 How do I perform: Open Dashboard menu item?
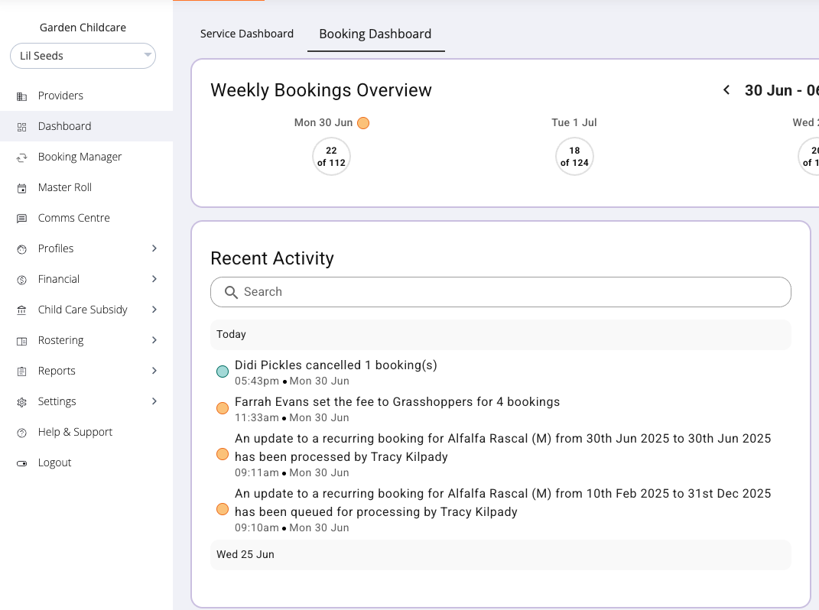pyautogui.click(x=86, y=126)
